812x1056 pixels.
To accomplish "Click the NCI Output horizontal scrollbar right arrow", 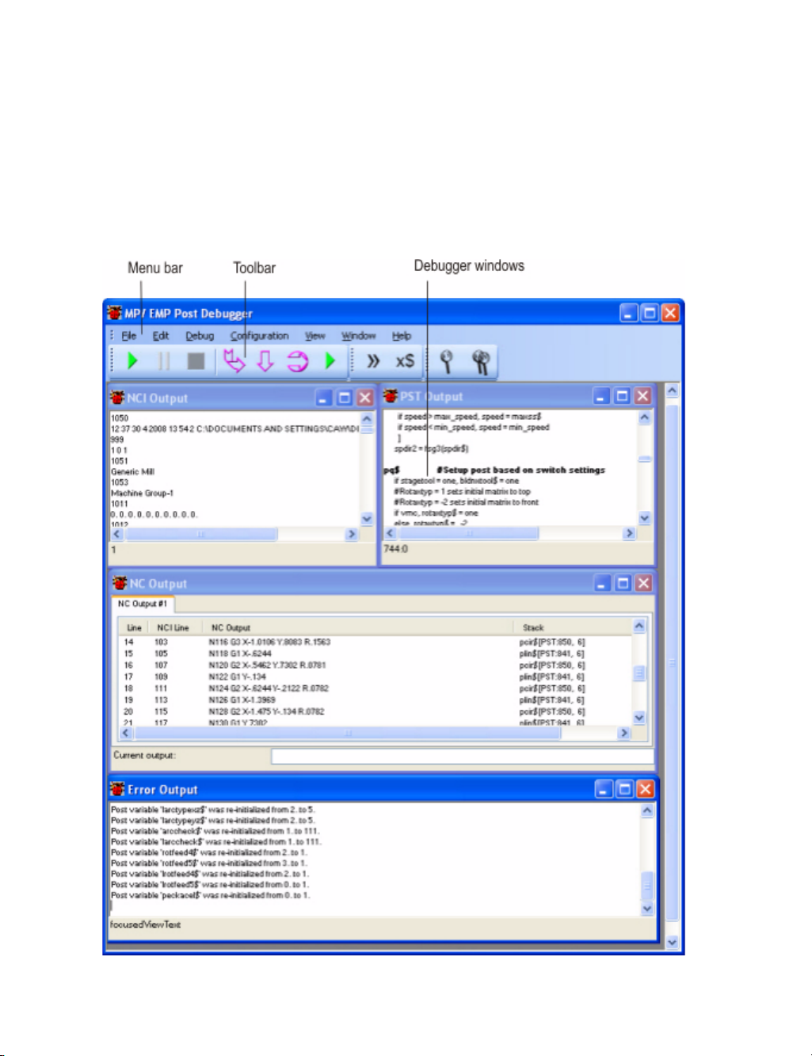I will coord(352,535).
